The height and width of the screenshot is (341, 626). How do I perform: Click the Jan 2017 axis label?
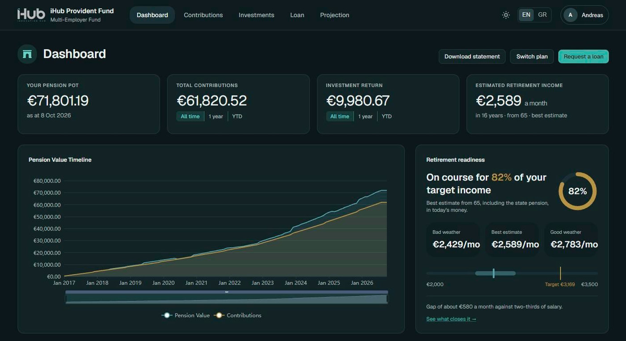pos(64,283)
